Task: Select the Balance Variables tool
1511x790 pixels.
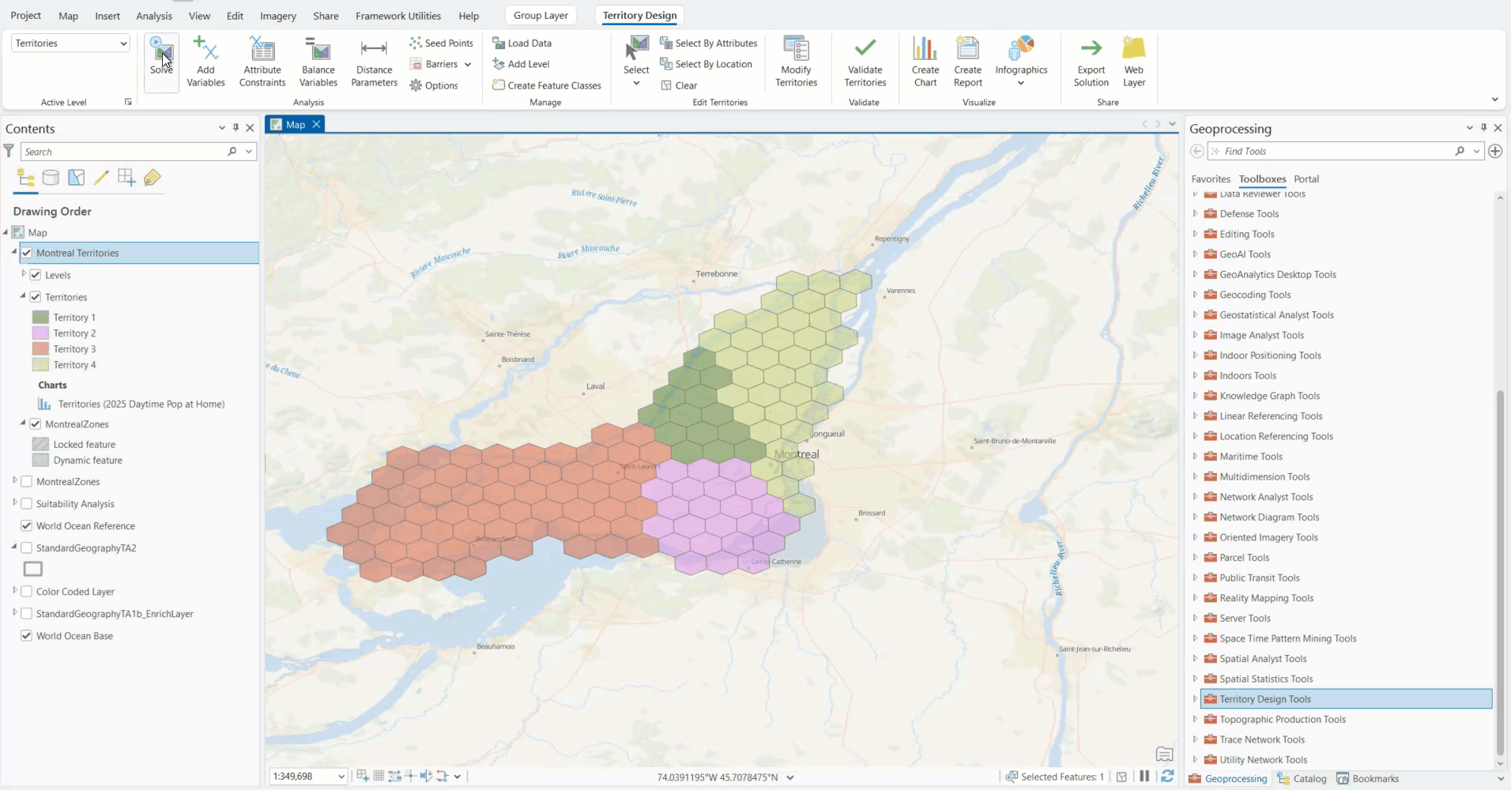Action: 318,61
